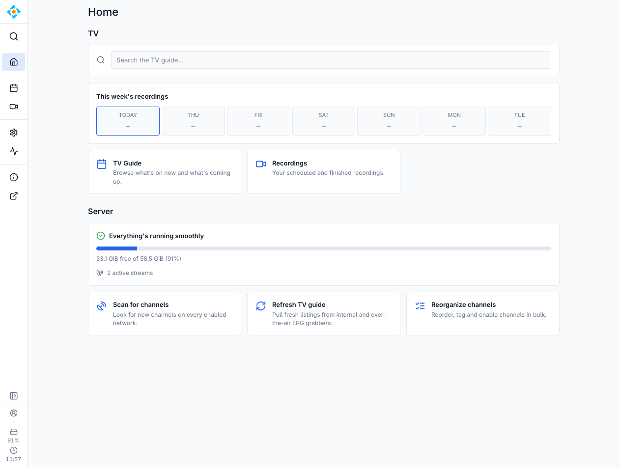Click the user account icon at bottom

click(x=14, y=413)
